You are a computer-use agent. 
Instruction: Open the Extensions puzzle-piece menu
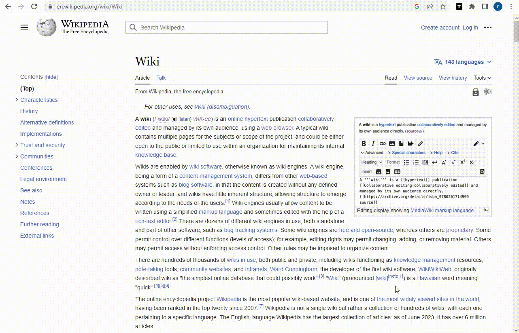pyautogui.click(x=472, y=6)
